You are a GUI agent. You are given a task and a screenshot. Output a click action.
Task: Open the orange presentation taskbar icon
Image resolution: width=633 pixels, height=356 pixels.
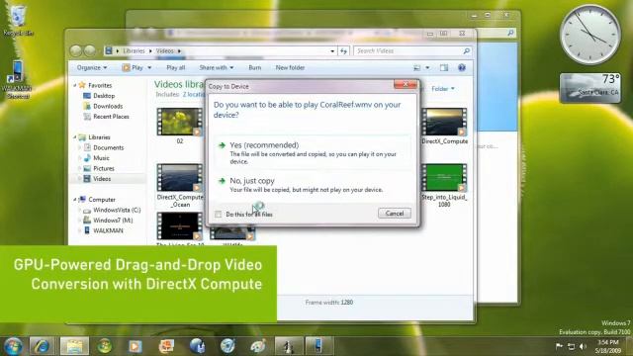tap(166, 346)
